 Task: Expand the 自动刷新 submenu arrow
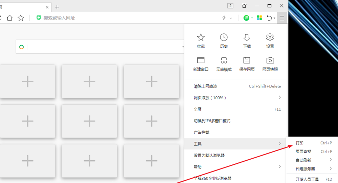331,160
